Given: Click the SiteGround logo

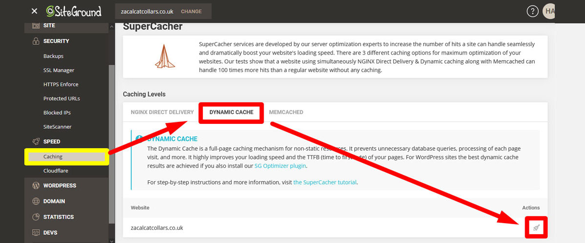Looking at the screenshot, I should click(74, 11).
